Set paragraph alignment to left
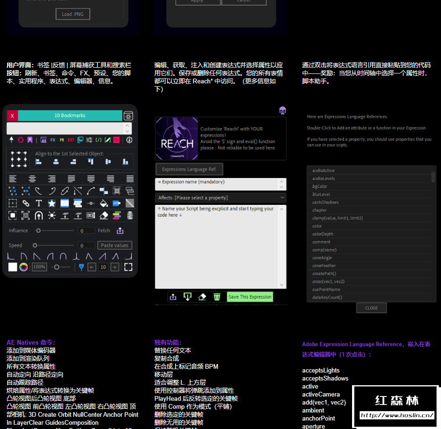Viewport: 441px width, 429px height. pyautogui.click(x=13, y=178)
